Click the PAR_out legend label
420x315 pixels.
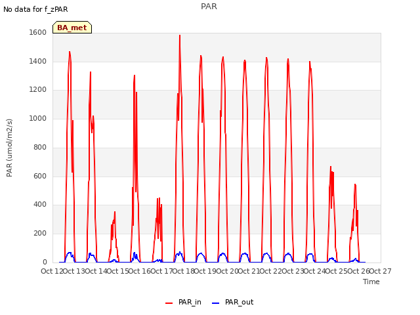click(x=239, y=302)
